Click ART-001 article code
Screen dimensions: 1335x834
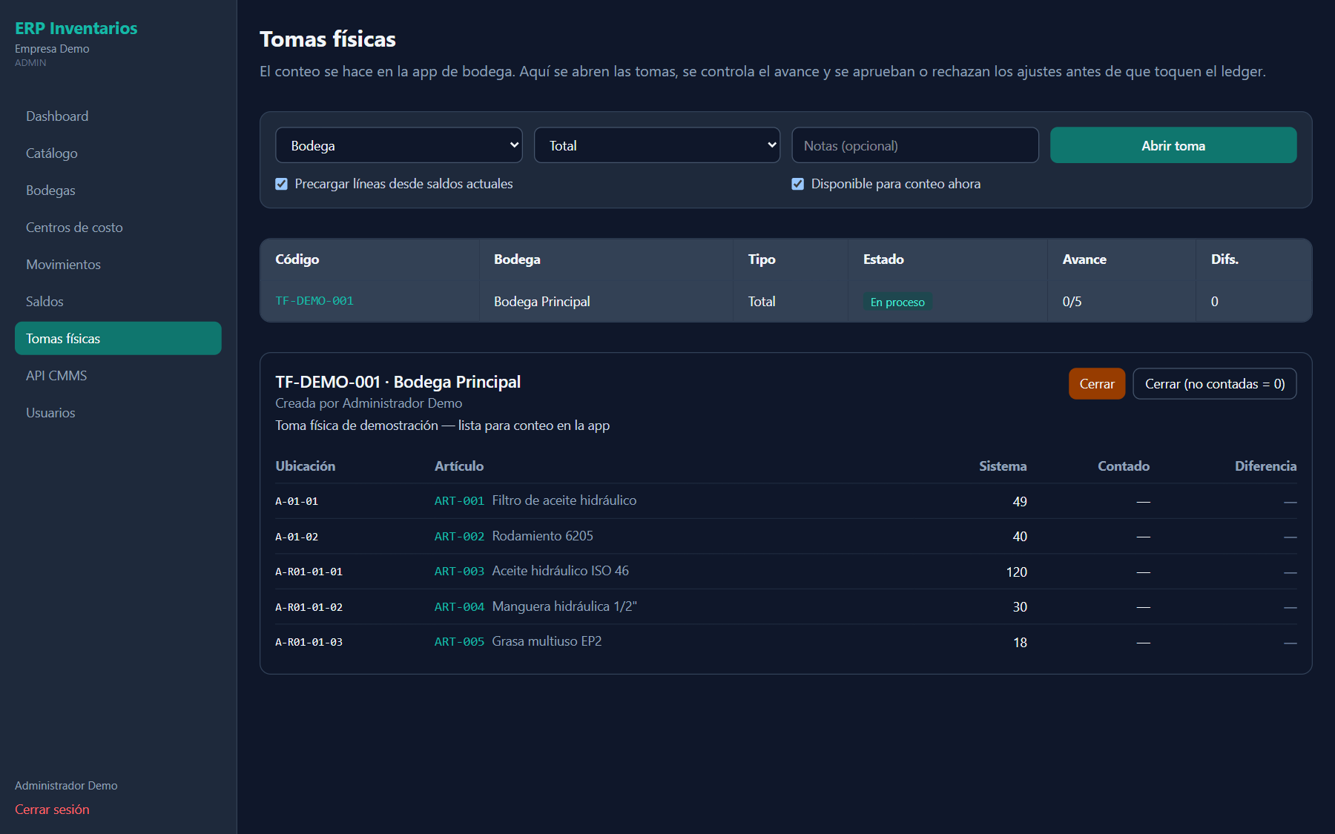tap(459, 501)
